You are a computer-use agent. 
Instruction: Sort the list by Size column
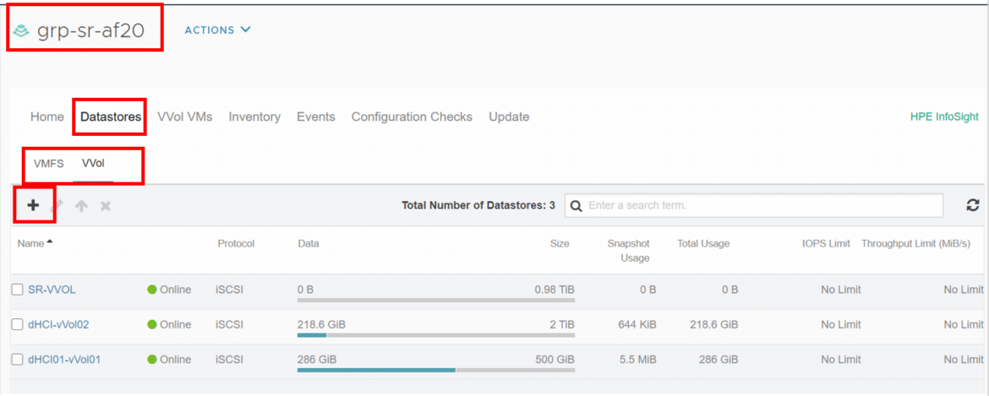560,244
